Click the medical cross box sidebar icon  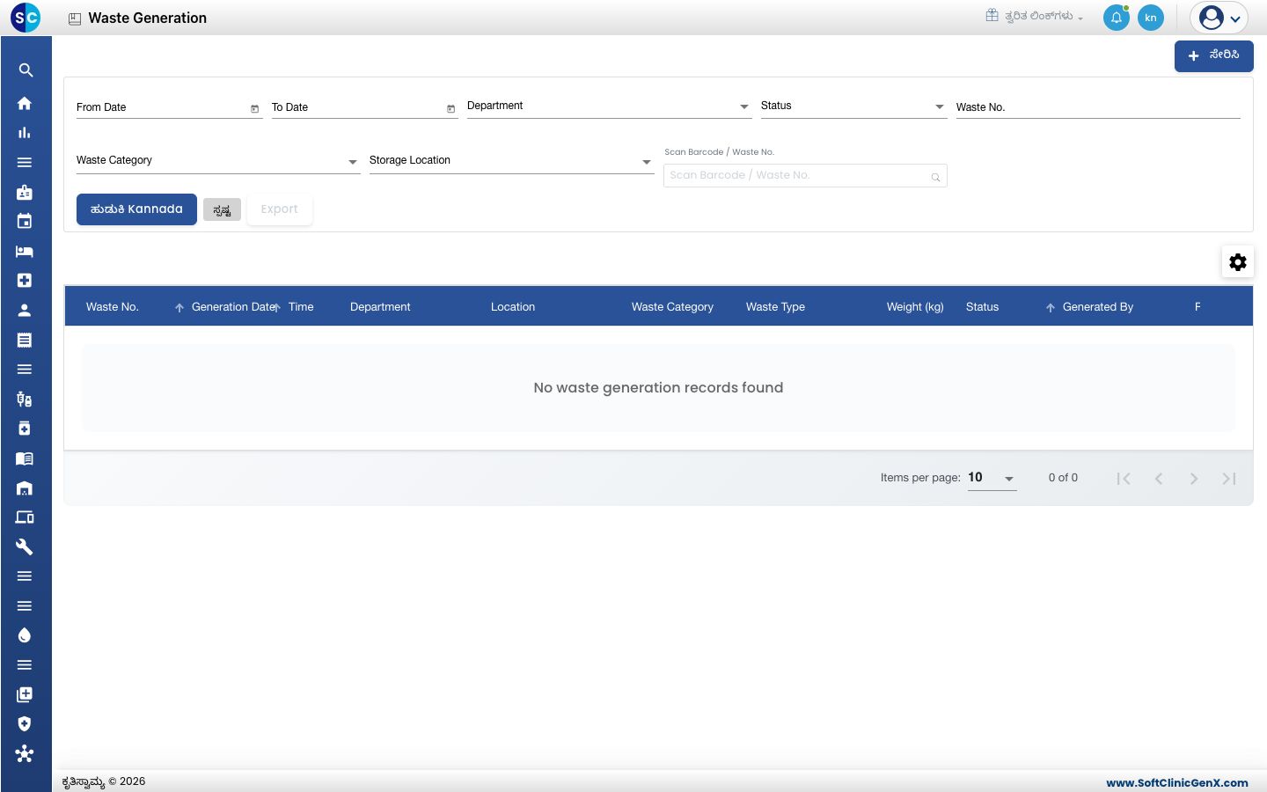pos(25,281)
